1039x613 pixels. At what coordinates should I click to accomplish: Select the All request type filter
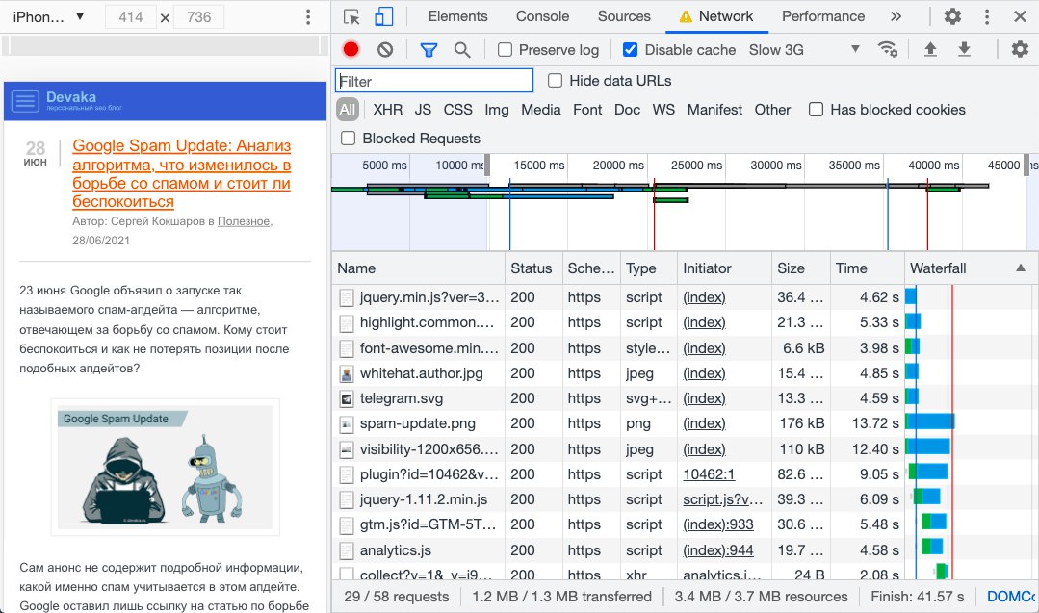point(348,110)
